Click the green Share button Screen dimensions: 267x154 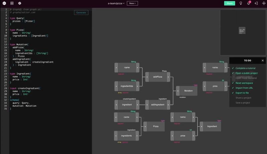coord(229,3)
